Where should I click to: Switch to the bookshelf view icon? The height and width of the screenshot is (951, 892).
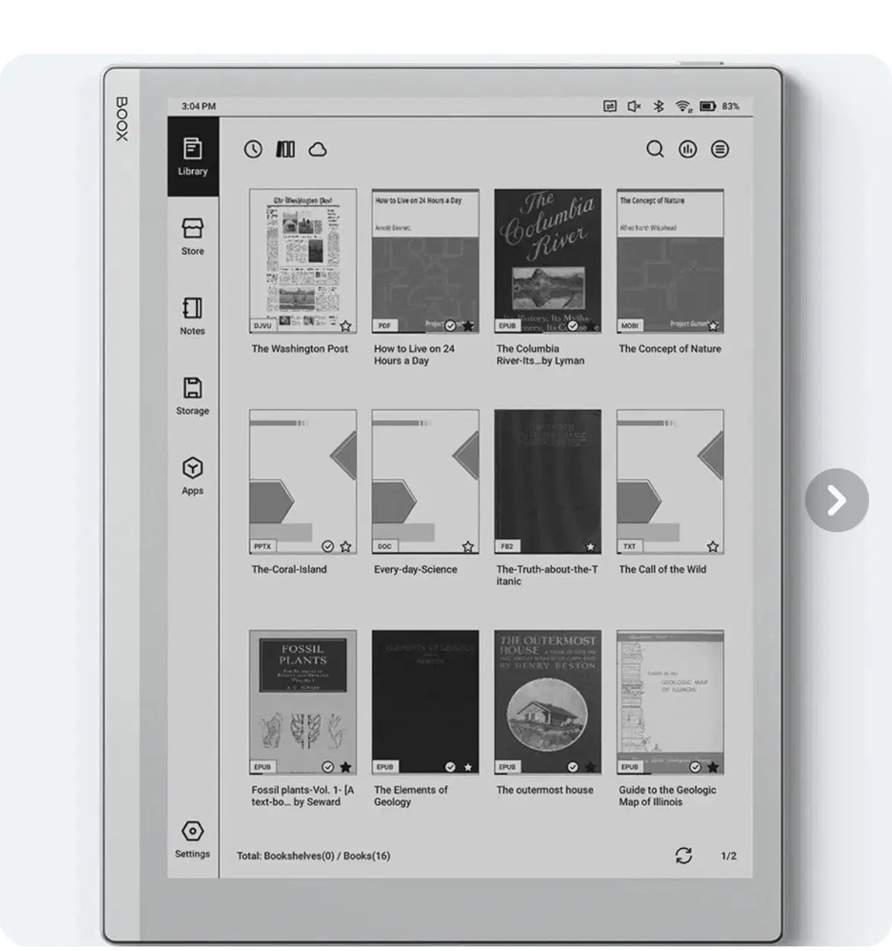(x=285, y=149)
